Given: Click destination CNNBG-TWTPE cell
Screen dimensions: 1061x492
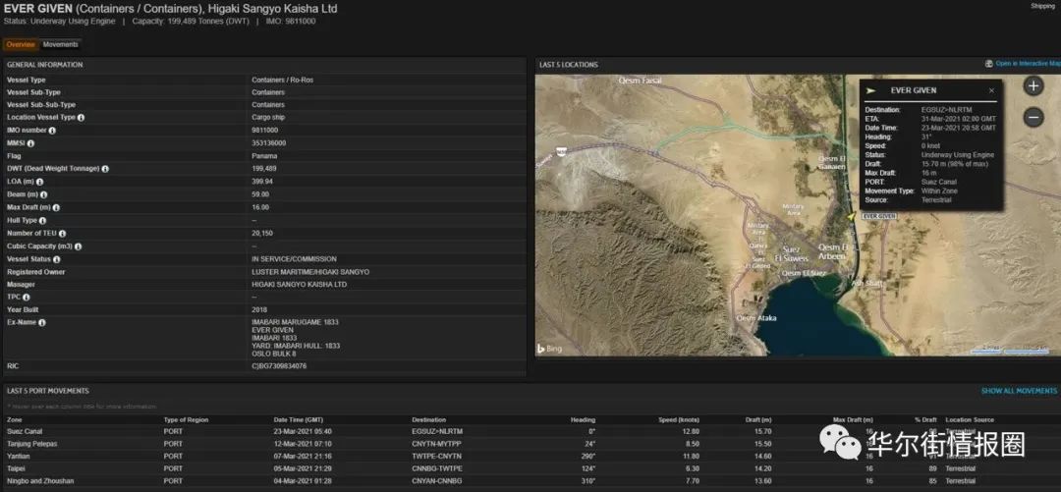Looking at the screenshot, I should pyautogui.click(x=436, y=468).
